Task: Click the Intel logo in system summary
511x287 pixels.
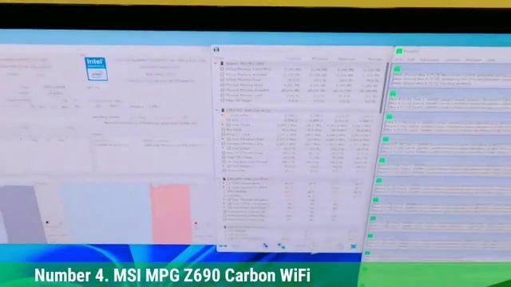Action: coord(96,69)
